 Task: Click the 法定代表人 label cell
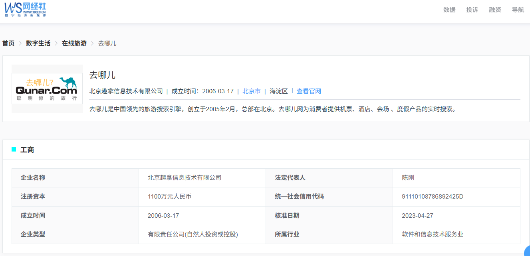coord(330,178)
